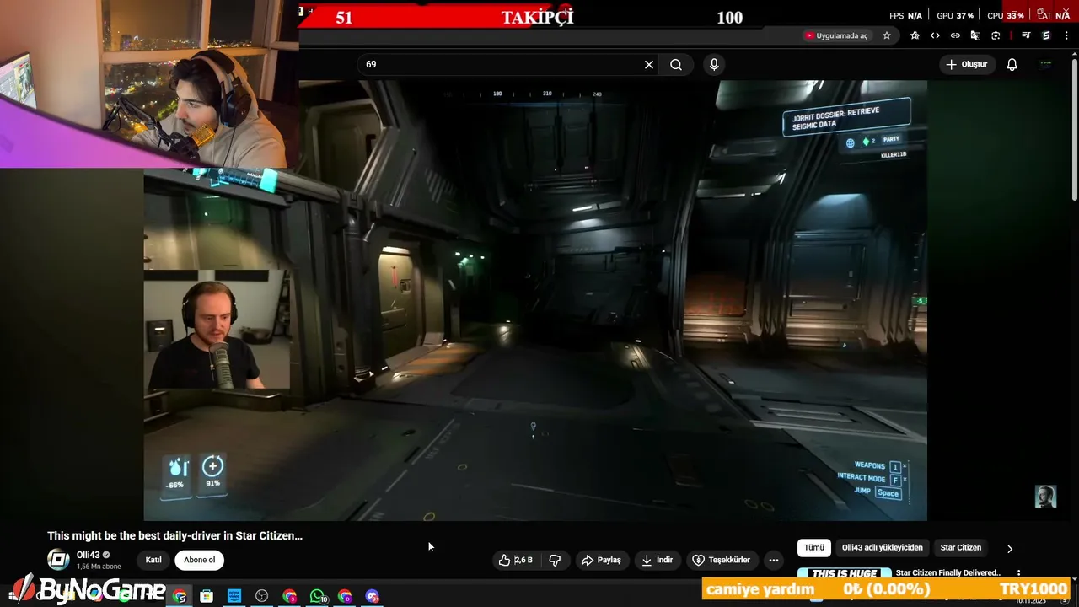Viewport: 1079px width, 607px height.
Task: Open the Olli43 channel name link
Action: pyautogui.click(x=89, y=555)
